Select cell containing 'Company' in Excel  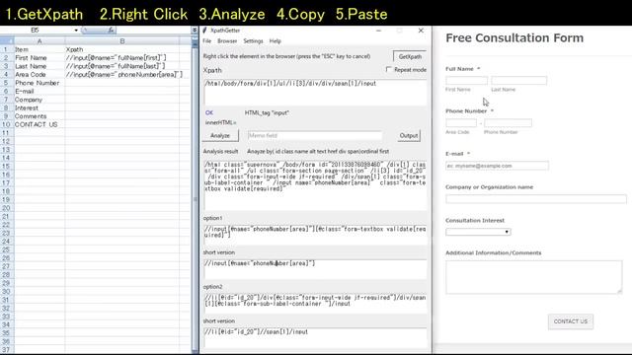point(39,100)
